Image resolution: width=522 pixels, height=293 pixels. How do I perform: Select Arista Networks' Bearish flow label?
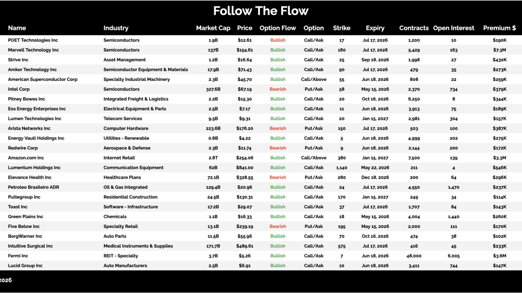coord(277,129)
